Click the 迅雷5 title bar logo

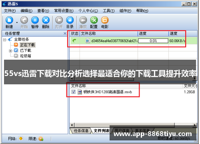pos(5,4)
